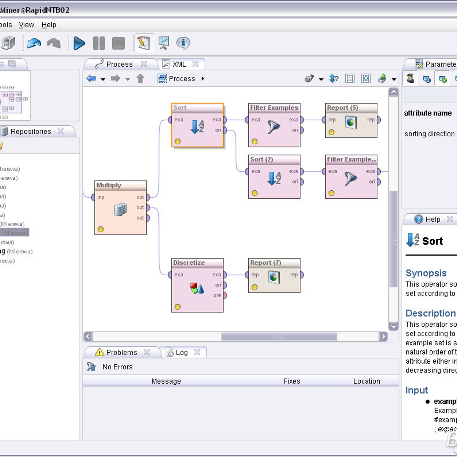Click horizontal scrollbar left arrow

click(88, 336)
